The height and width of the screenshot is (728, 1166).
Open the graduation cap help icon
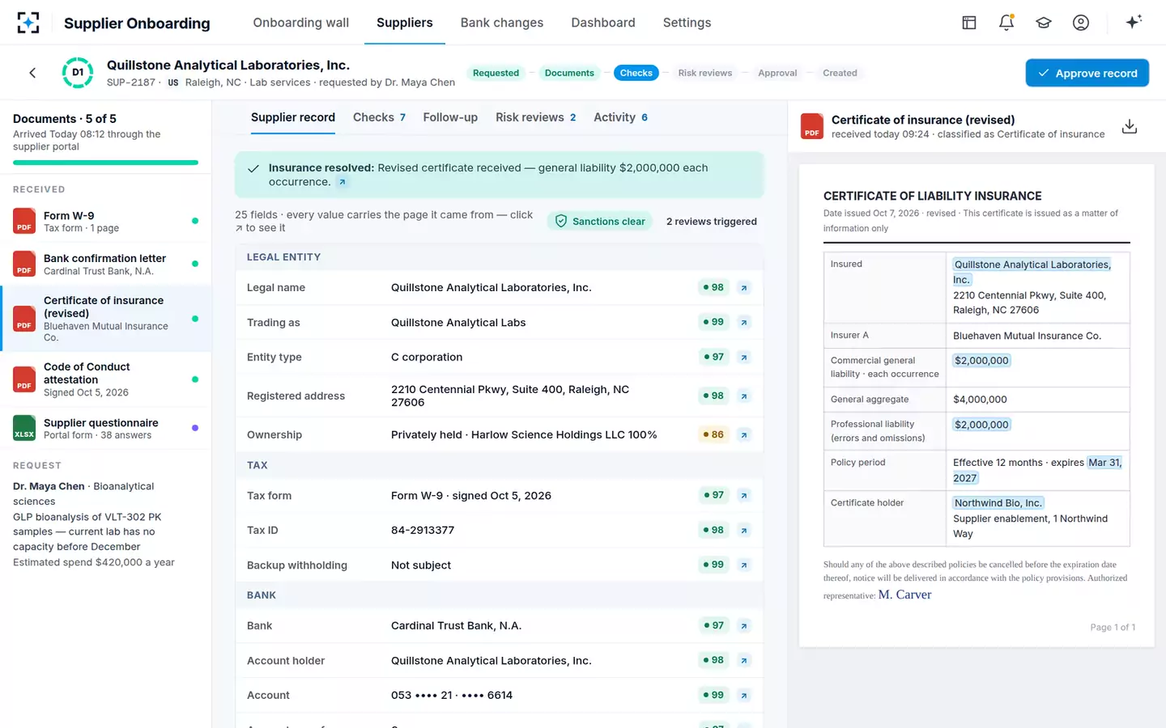click(x=1044, y=23)
